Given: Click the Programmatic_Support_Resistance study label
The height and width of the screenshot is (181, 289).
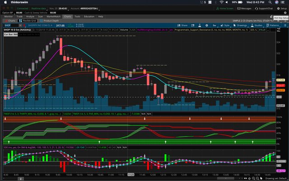Looking at the screenshot, I should coord(211,30).
